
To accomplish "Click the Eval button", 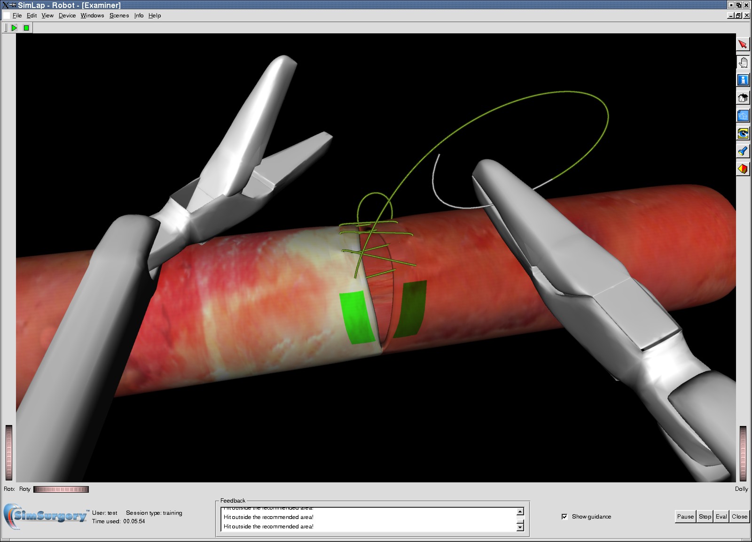I will 721,517.
